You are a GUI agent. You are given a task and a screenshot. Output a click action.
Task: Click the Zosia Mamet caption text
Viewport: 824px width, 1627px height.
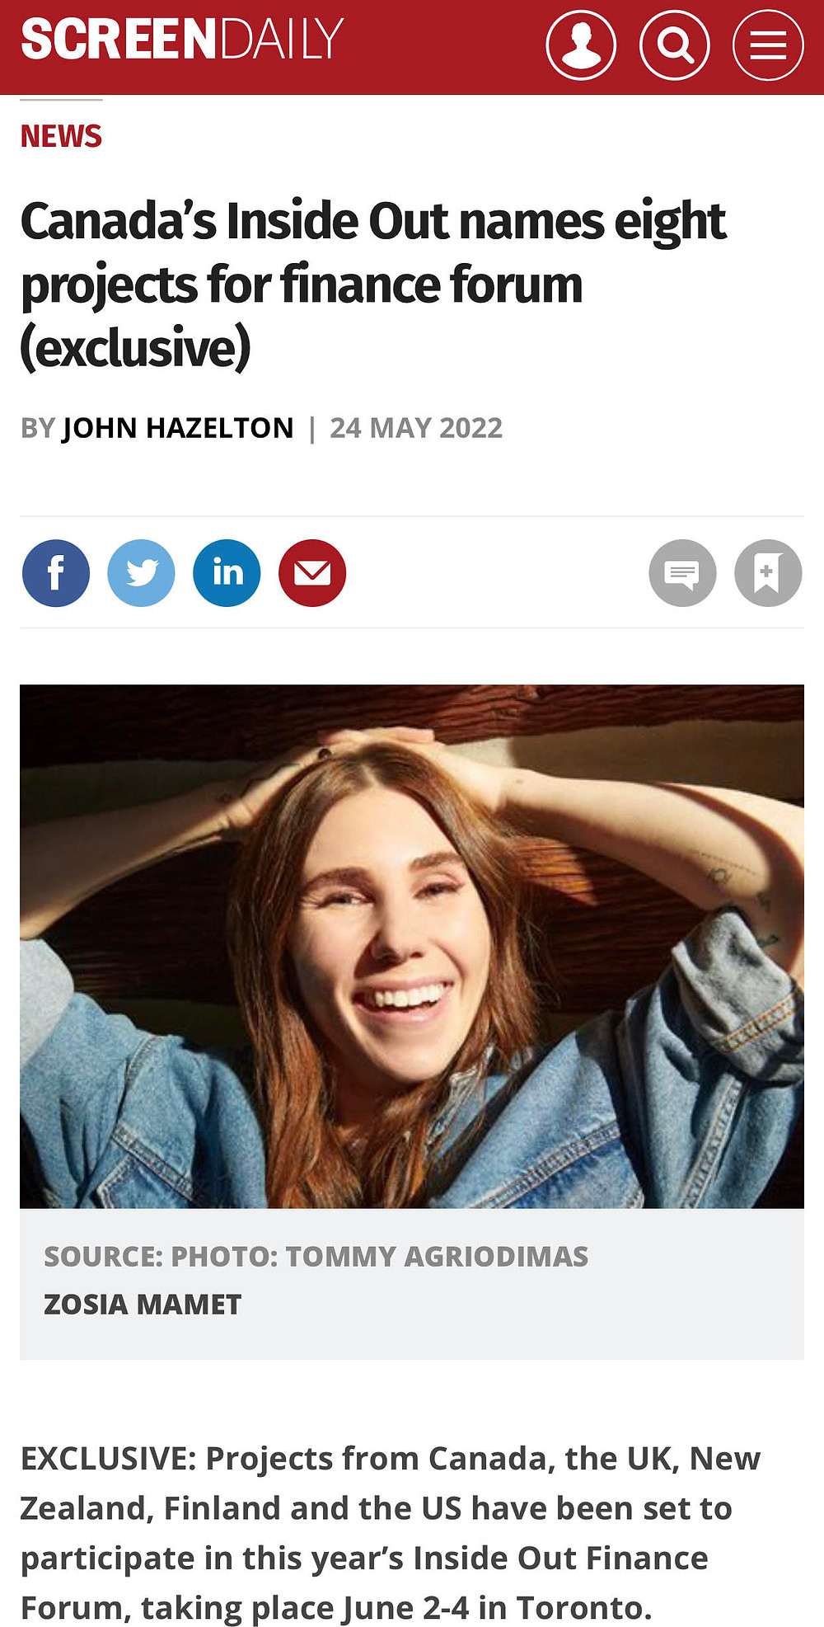click(x=143, y=1304)
